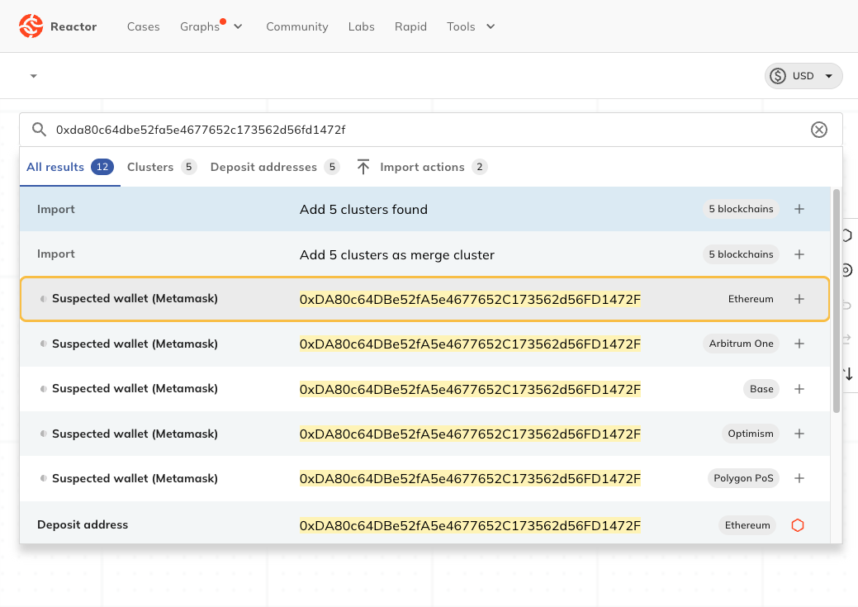The width and height of the screenshot is (858, 607).
Task: Click the half-circle status icon in Polygon PoS row
Action: [x=43, y=478]
